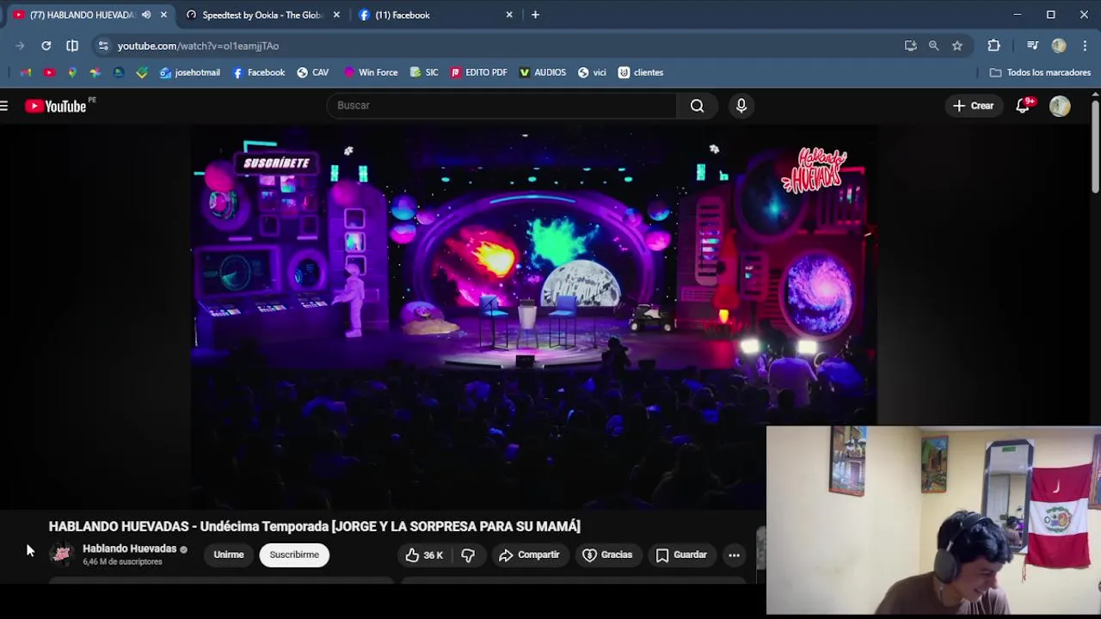
Task: Like the video with thumbs up
Action: coord(424,555)
